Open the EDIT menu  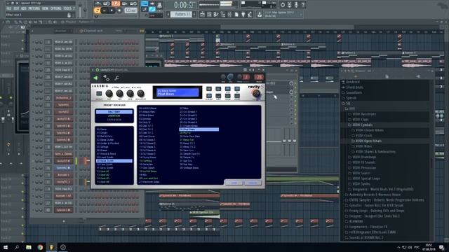tap(16, 9)
